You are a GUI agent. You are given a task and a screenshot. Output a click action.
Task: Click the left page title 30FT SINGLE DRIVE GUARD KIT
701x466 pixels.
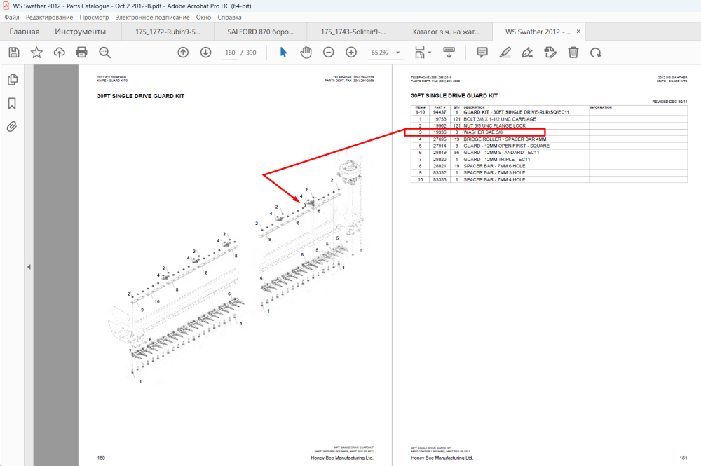point(140,96)
